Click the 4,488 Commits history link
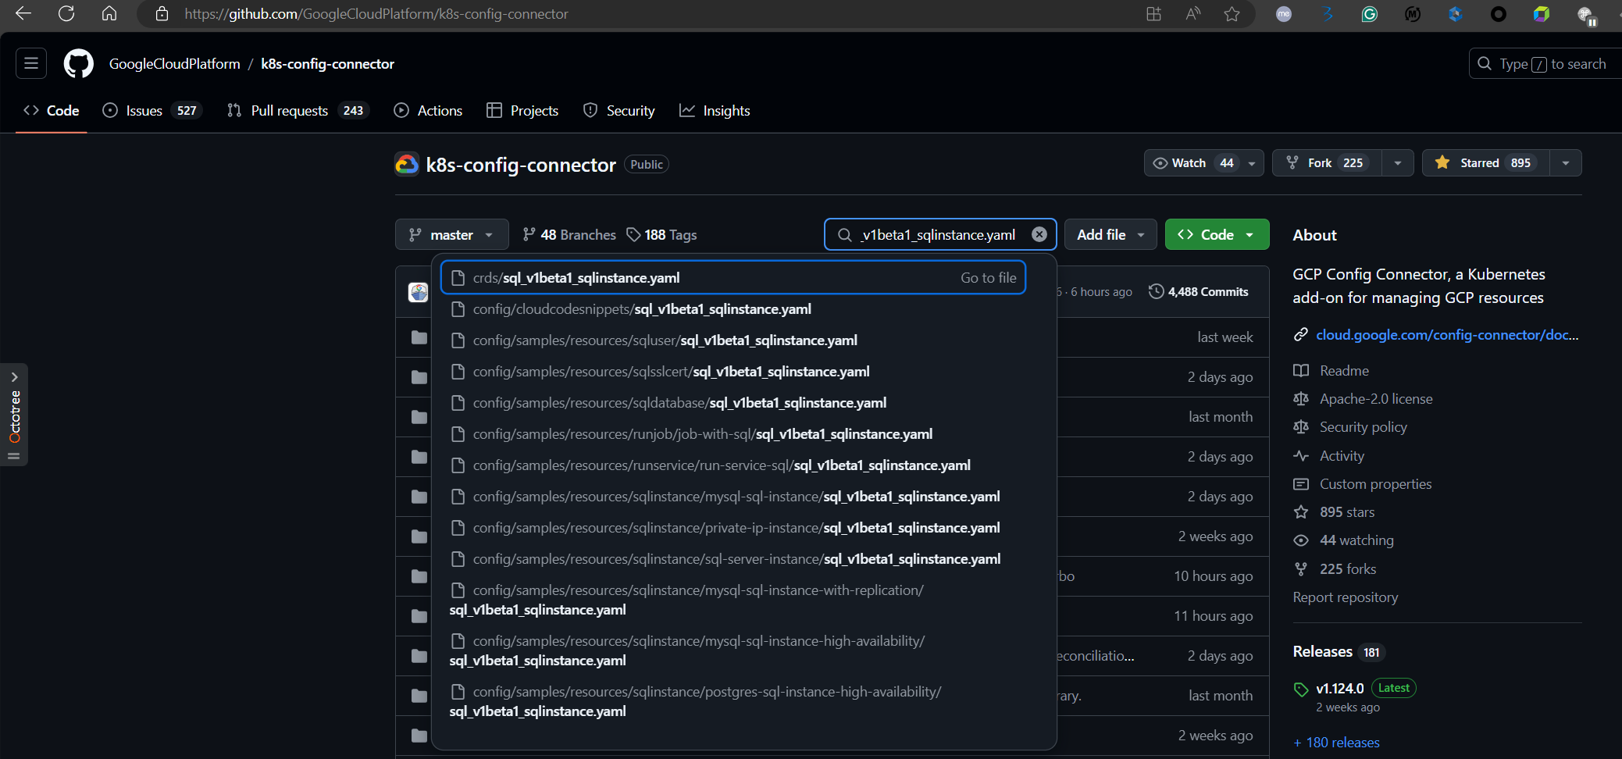 pyautogui.click(x=1198, y=291)
